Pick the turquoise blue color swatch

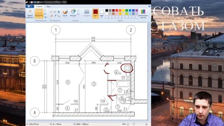(130, 10)
